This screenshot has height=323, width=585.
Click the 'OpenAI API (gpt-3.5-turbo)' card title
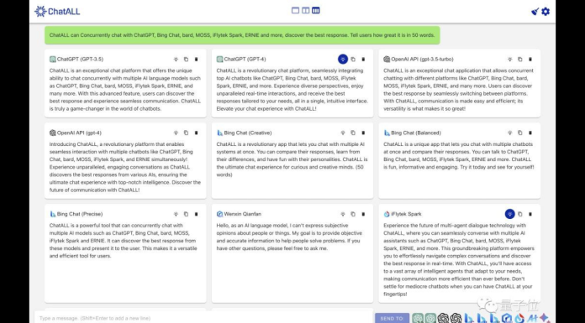pos(422,60)
